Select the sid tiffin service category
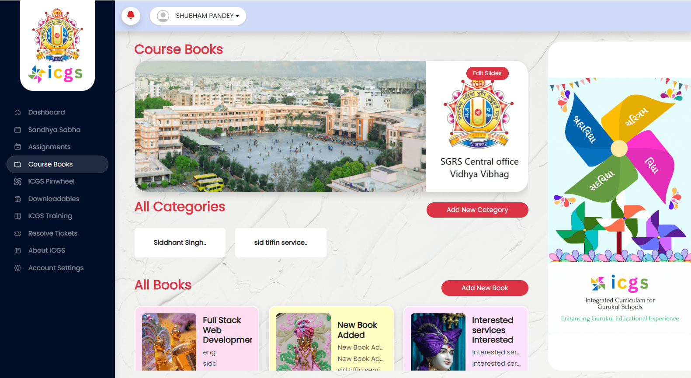Screen dimensions: 691x378 (x=281, y=243)
